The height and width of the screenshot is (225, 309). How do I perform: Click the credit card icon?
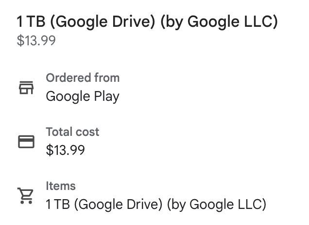tap(26, 141)
